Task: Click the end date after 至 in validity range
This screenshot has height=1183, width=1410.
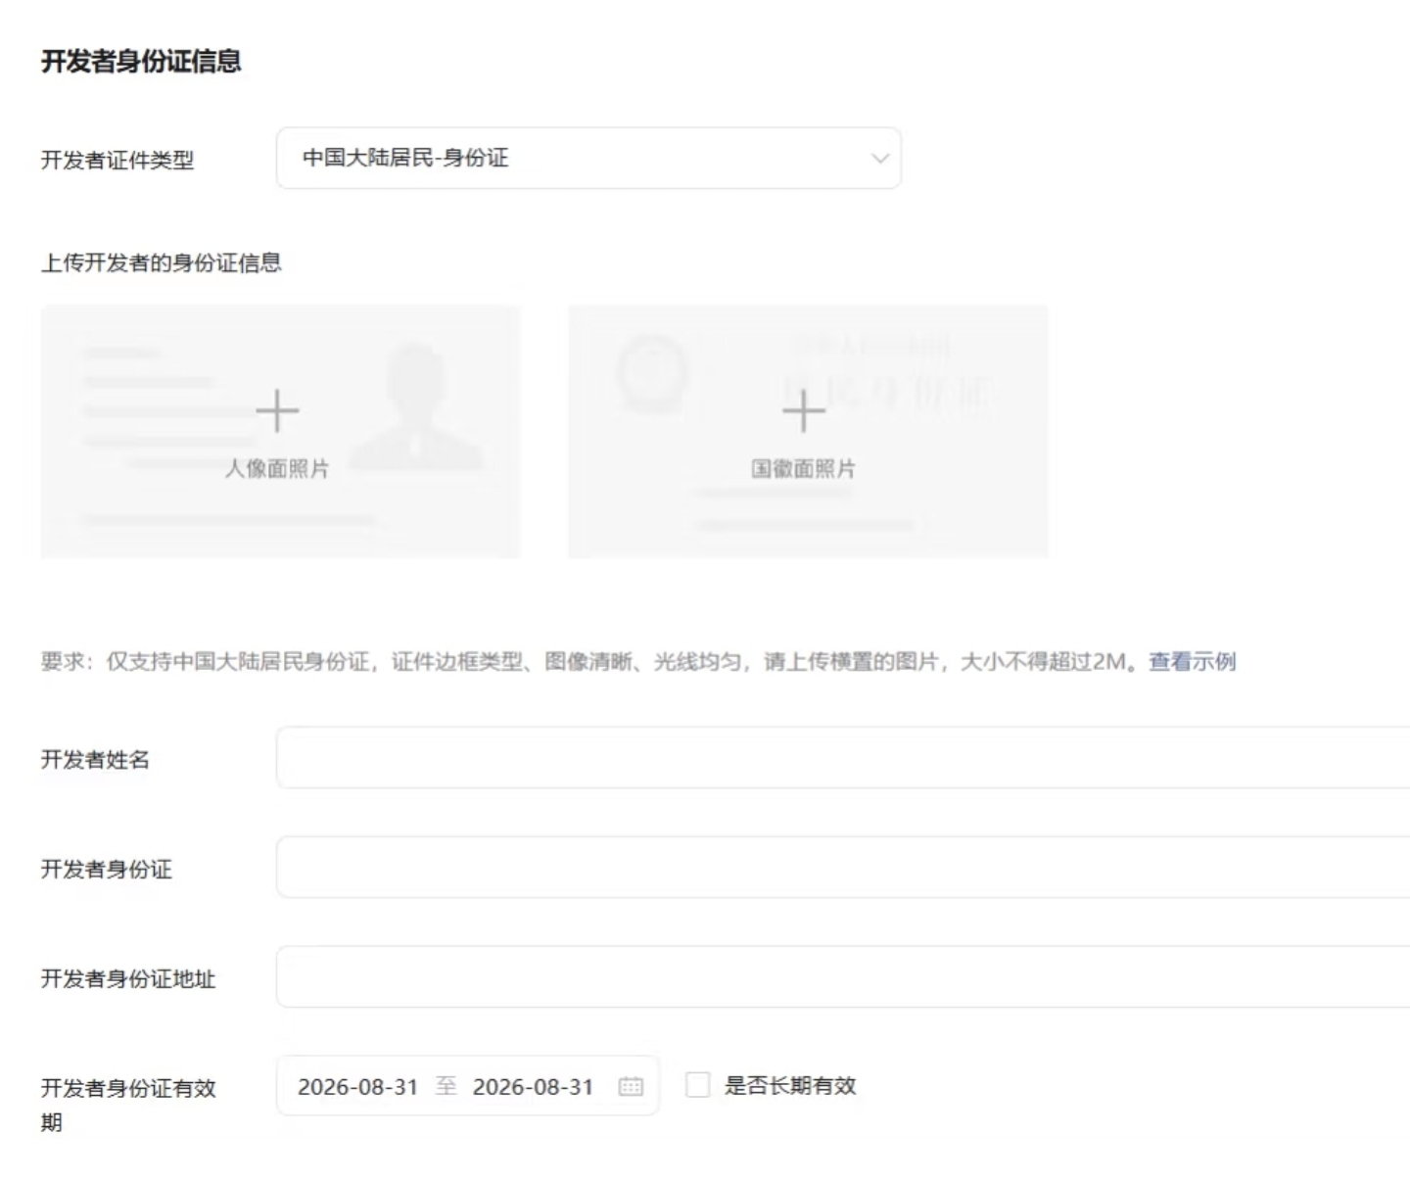Action: pyautogui.click(x=533, y=1087)
